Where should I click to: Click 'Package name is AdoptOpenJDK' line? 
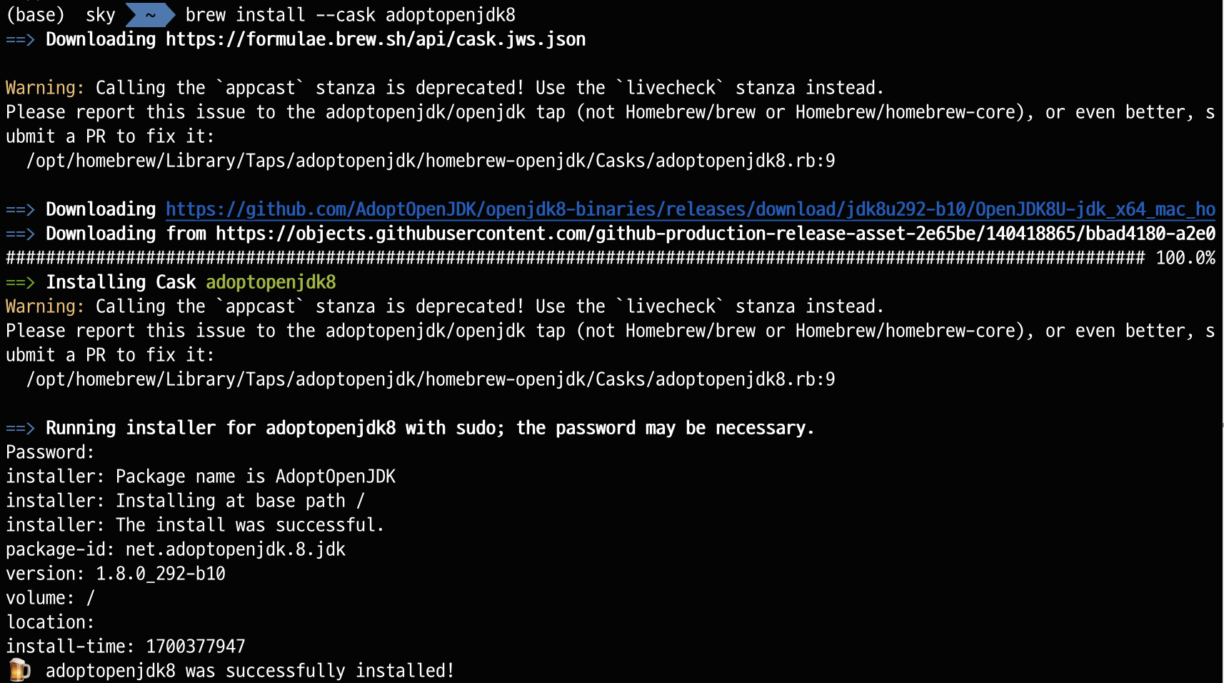coord(201,477)
